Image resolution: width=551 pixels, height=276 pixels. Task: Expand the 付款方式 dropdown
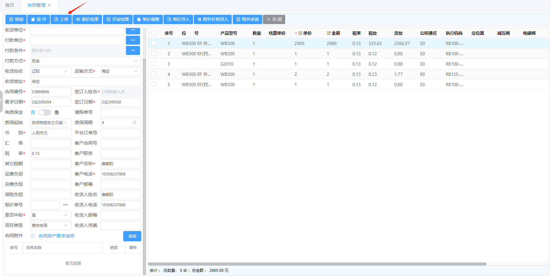[x=86, y=61]
